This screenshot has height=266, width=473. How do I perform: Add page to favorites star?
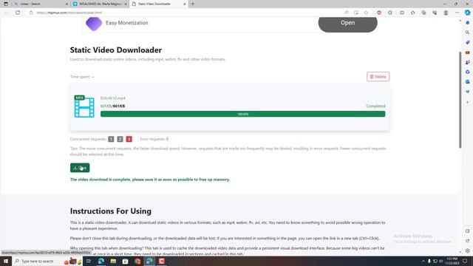366,13
